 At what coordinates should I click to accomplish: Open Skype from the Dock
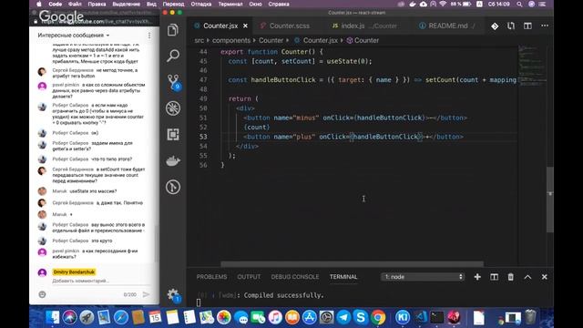[361, 317]
